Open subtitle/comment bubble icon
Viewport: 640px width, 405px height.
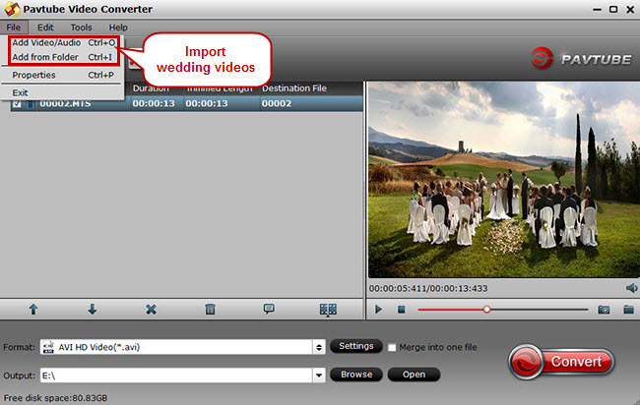tap(269, 309)
